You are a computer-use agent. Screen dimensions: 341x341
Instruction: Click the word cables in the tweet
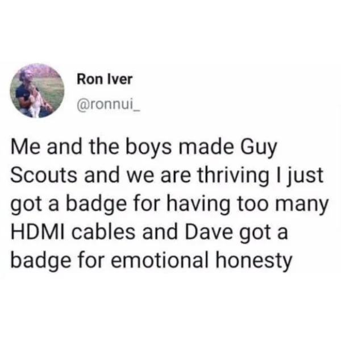pyautogui.click(x=103, y=232)
